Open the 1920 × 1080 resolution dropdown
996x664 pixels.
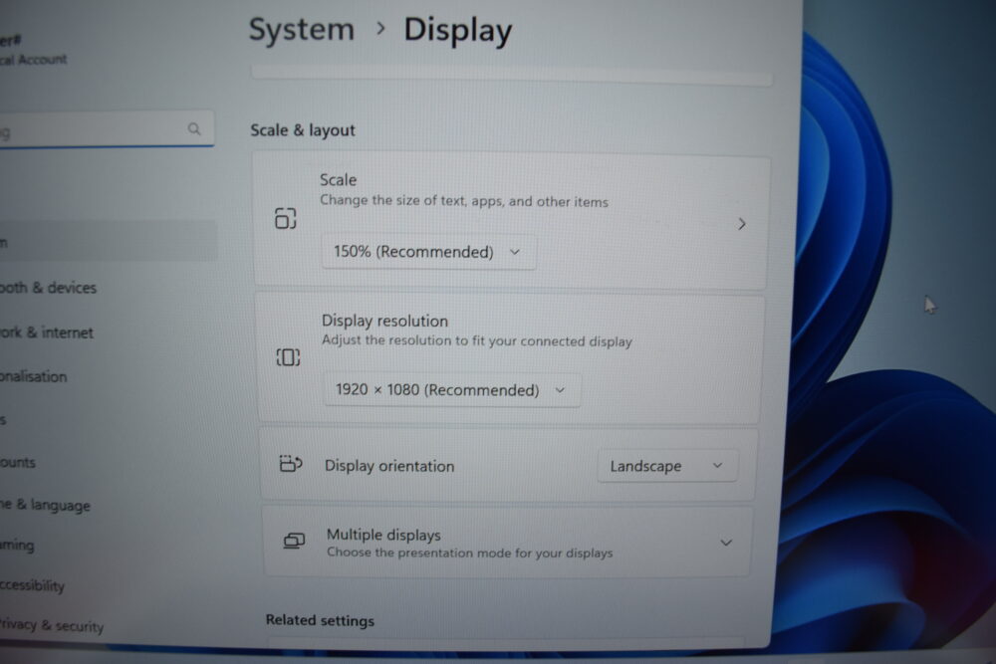point(451,390)
